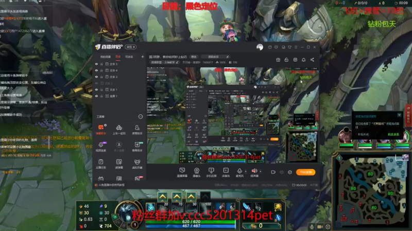The width and height of the screenshot is (412, 231).
Task: Open the pill dropdown next to the 直播伴侣 logo
Action: click(131, 47)
